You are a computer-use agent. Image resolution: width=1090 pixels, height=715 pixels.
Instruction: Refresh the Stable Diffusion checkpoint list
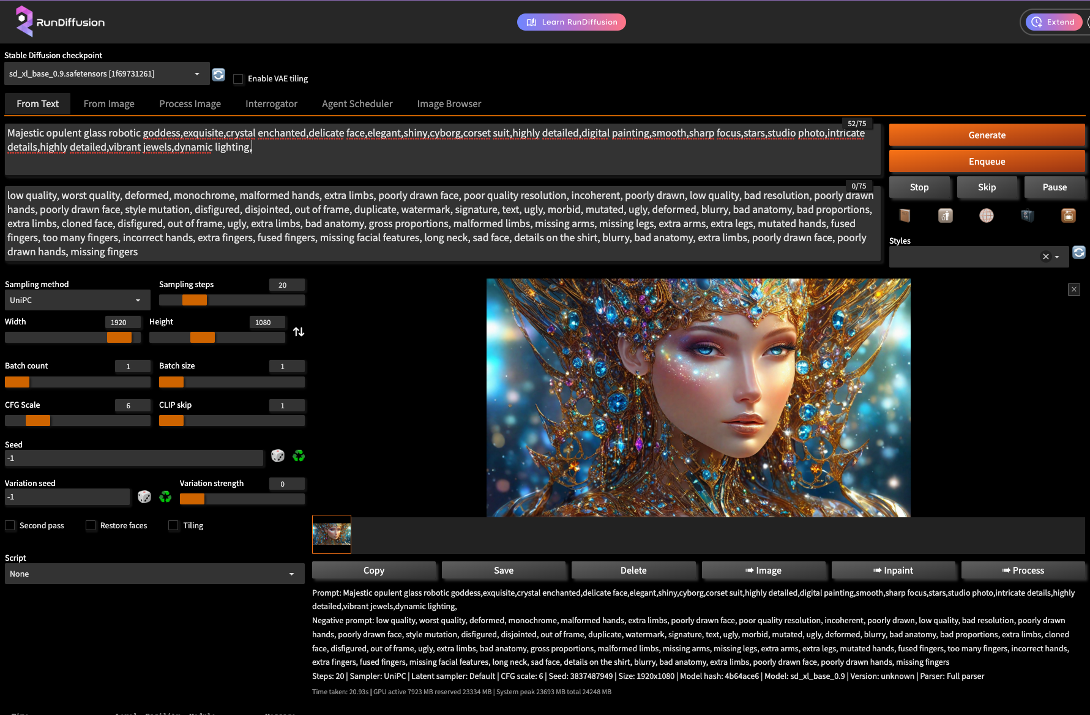(218, 75)
